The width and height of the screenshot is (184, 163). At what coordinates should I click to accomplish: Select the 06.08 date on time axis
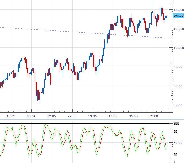[133, 116]
